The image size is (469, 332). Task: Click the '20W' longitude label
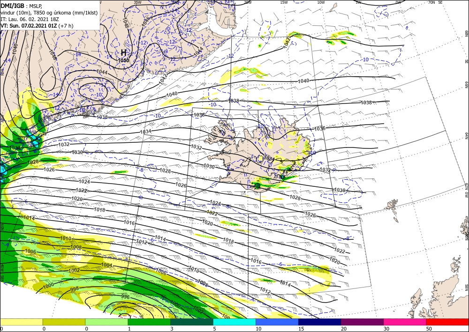[248, 2]
